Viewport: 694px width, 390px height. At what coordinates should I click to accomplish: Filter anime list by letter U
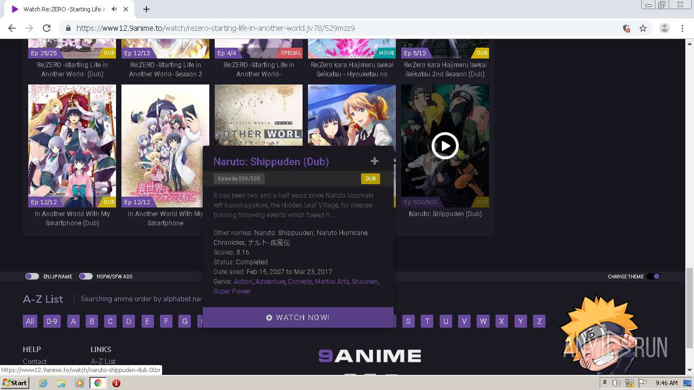click(446, 321)
